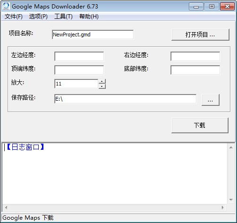Minimize the Google Maps Downloader window
The image size is (237, 223).
[x=196, y=7]
